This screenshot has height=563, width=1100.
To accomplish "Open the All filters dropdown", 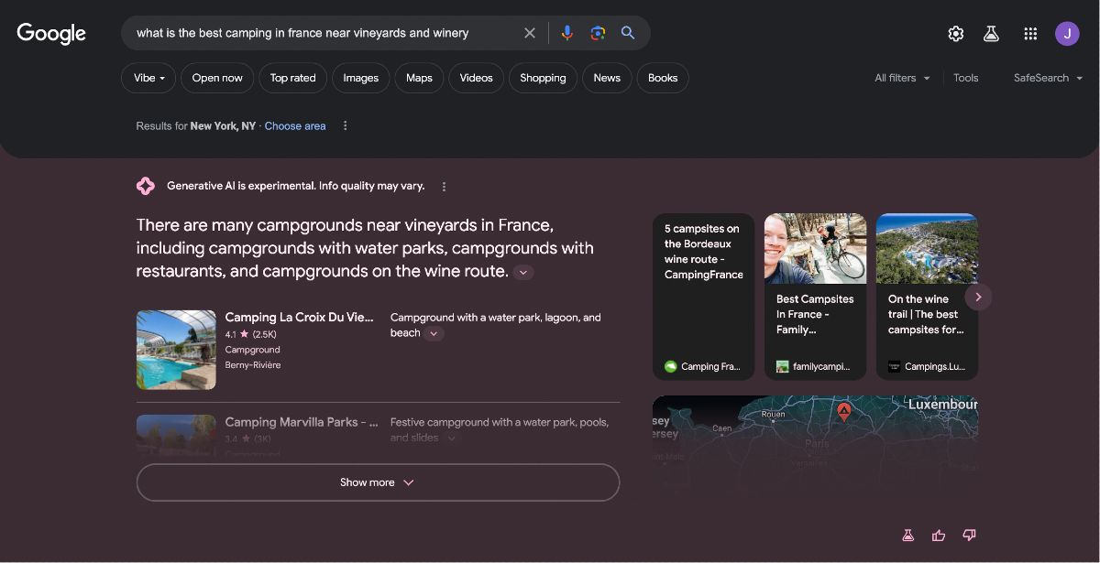I will tap(902, 78).
